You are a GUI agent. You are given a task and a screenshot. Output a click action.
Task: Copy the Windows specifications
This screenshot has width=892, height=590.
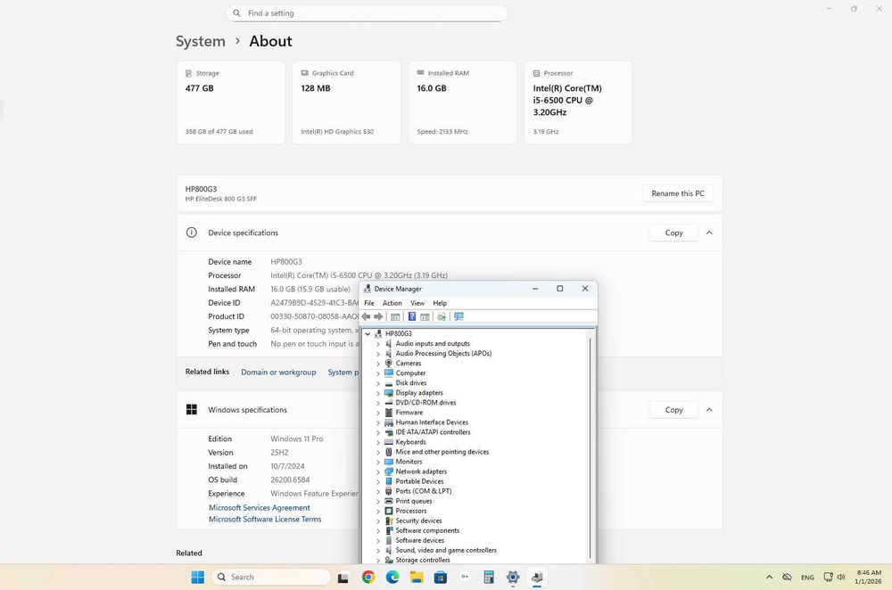point(673,409)
